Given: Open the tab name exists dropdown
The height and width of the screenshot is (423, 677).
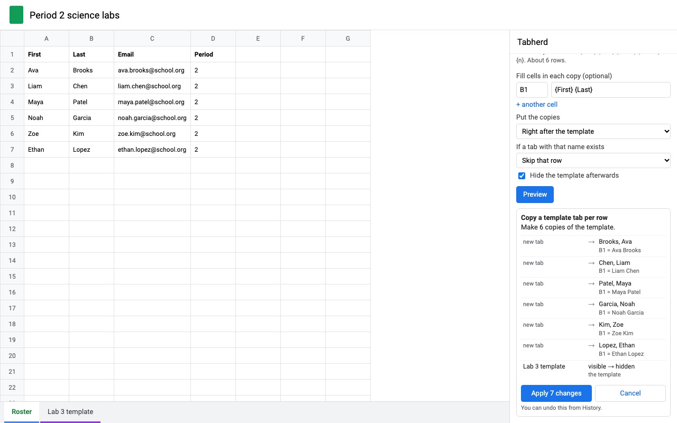Looking at the screenshot, I should click(x=593, y=160).
